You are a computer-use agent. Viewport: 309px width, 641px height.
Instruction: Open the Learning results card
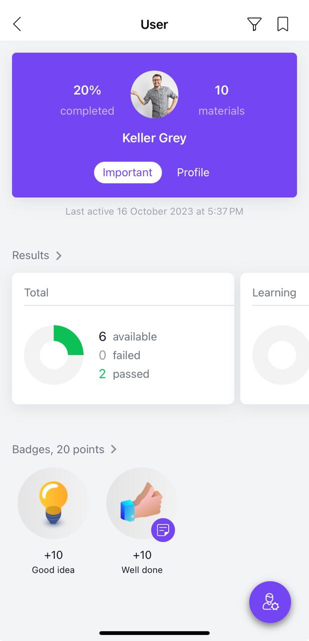(x=274, y=339)
